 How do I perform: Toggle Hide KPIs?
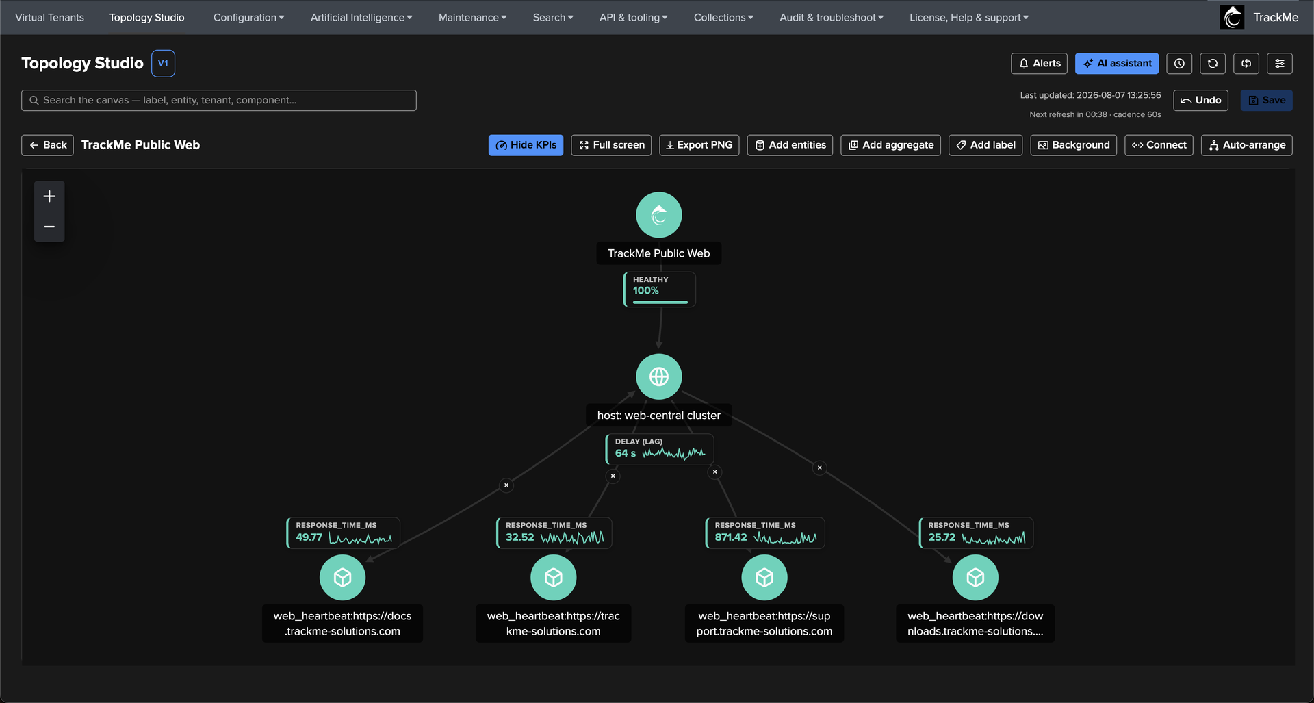[x=526, y=145]
